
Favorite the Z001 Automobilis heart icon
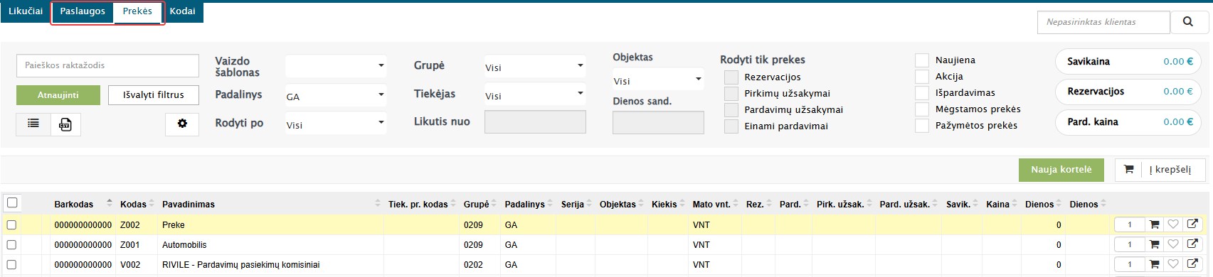pyautogui.click(x=1173, y=244)
